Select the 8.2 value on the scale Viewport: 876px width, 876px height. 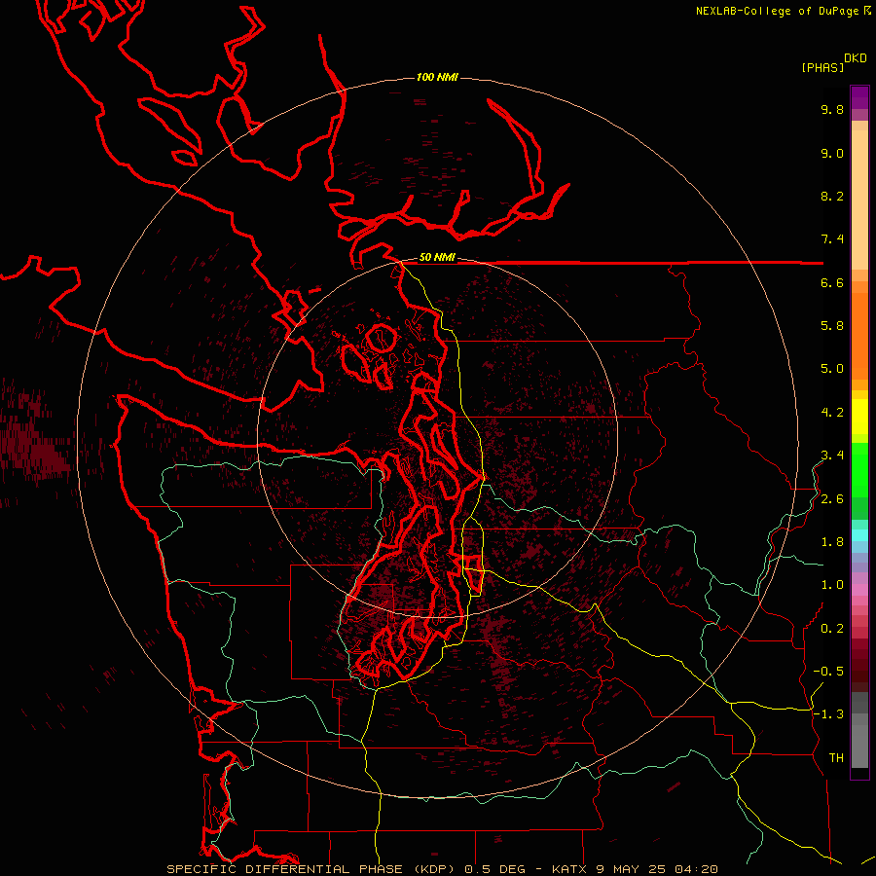[x=832, y=196]
